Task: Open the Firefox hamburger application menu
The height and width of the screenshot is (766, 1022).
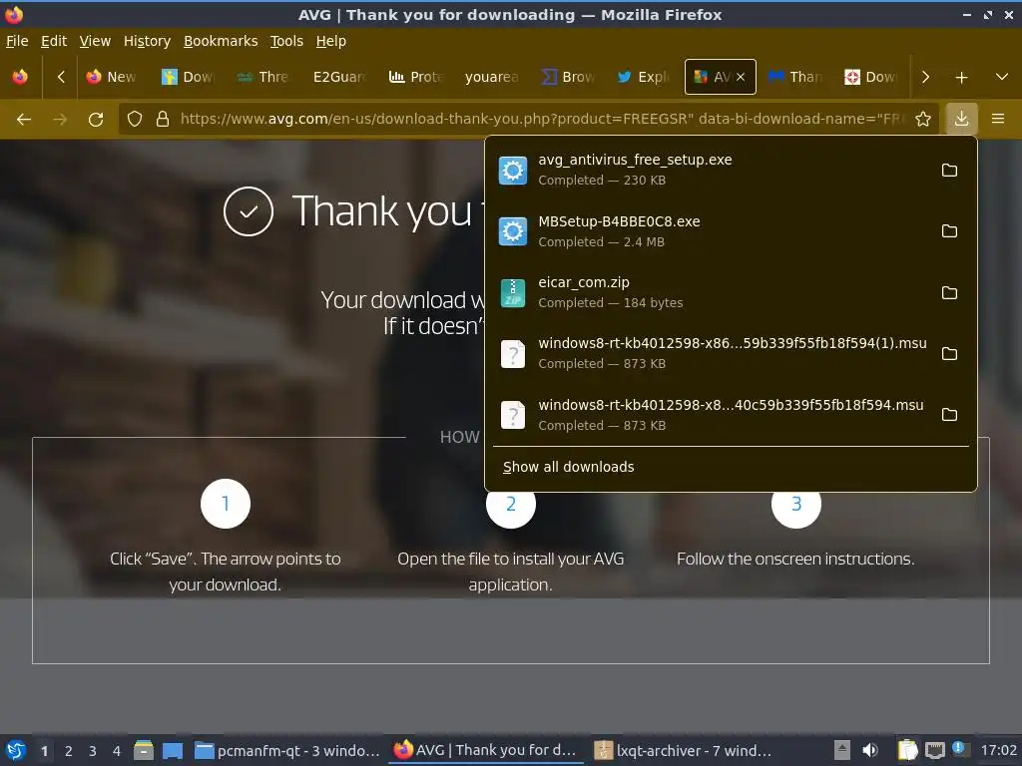Action: tap(998, 119)
